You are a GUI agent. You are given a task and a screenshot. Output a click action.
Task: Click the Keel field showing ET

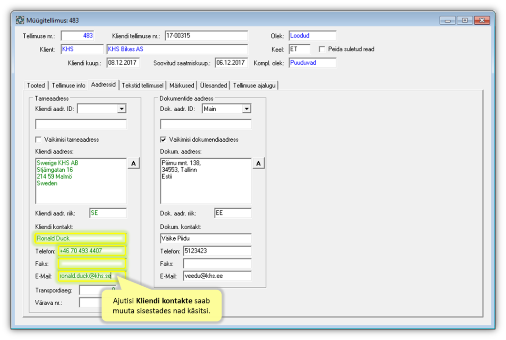pos(299,49)
